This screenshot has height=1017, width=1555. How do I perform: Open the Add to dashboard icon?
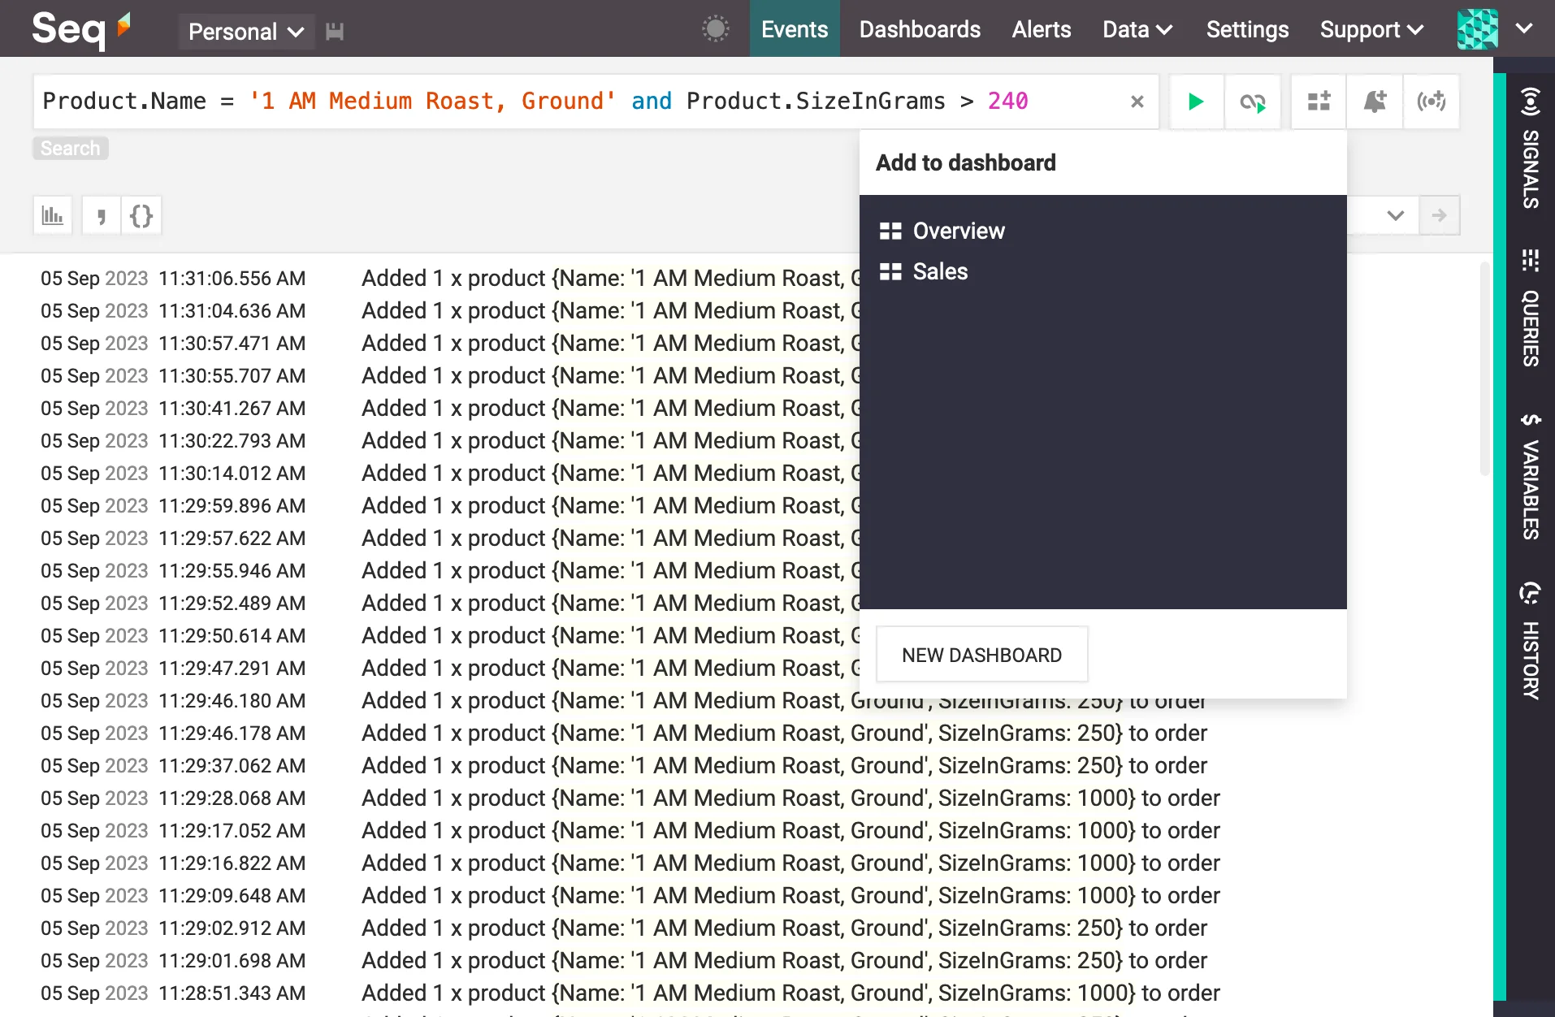click(x=1318, y=102)
